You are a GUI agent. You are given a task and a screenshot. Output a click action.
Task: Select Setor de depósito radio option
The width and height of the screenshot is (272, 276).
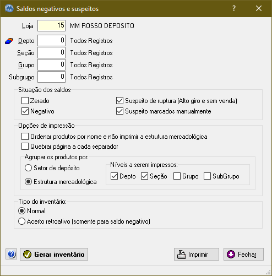coord(28,168)
